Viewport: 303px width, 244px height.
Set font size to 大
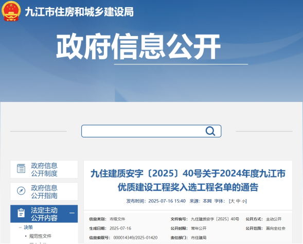(x=233, y=201)
